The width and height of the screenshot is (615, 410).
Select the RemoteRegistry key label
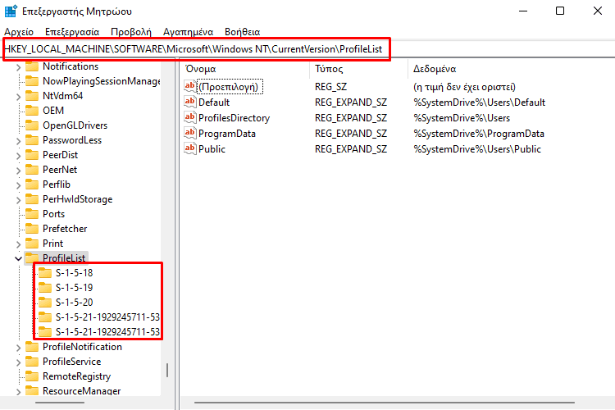[76, 376]
